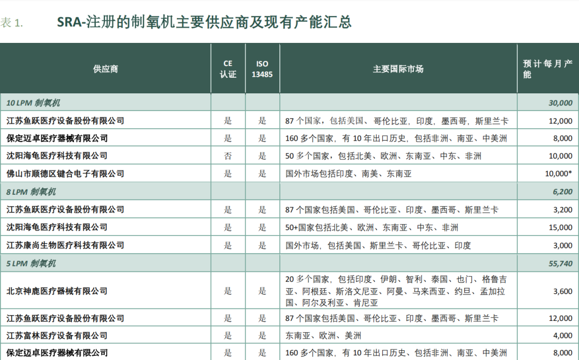This screenshot has width=579, height=360.
Task: Click the ISO '是' cell in 10 LPM 沈阳海龟 row
Action: point(262,156)
